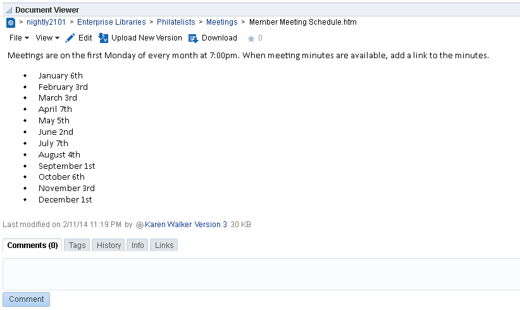This screenshot has height=310, width=520.
Task: Open the View dropdown menu
Action: click(x=47, y=38)
